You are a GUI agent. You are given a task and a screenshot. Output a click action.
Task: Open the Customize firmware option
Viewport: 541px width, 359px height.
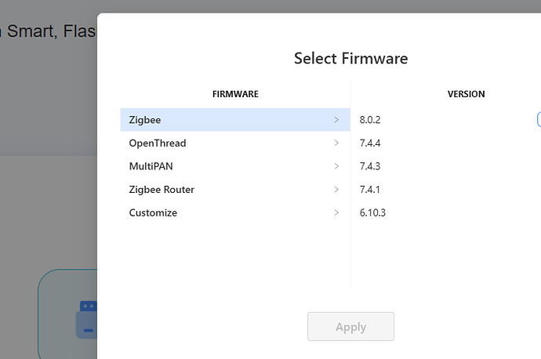point(235,212)
